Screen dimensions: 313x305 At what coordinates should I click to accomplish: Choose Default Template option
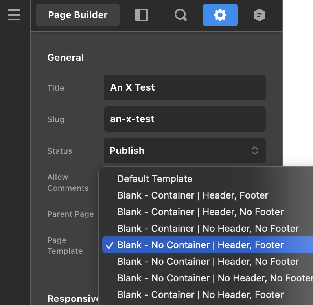pos(155,179)
